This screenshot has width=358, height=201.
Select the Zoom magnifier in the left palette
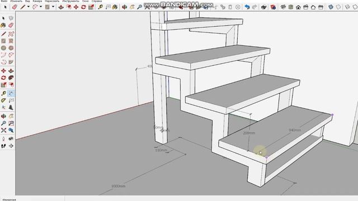coord(3,123)
